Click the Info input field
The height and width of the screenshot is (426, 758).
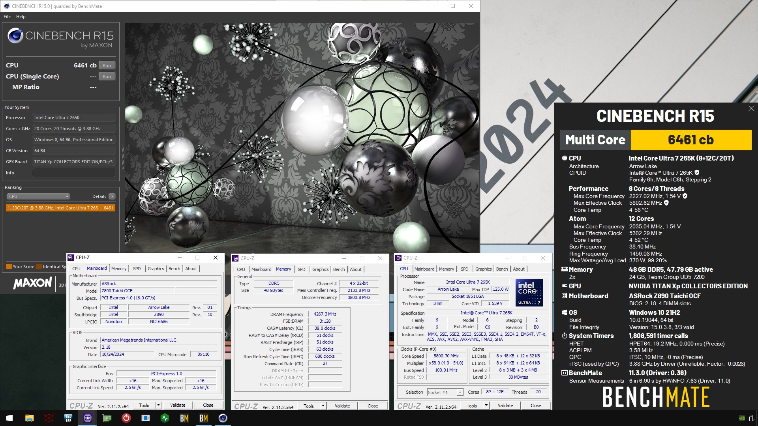[74, 173]
